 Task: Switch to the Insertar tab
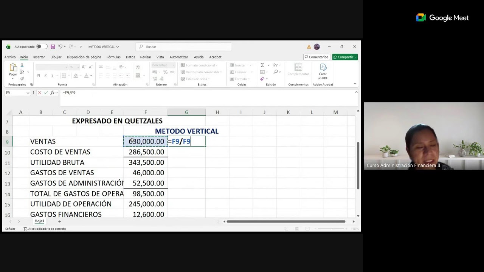[x=39, y=57]
